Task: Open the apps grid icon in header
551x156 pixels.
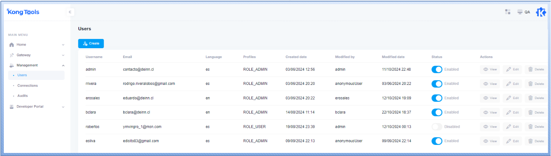Action: pos(508,12)
